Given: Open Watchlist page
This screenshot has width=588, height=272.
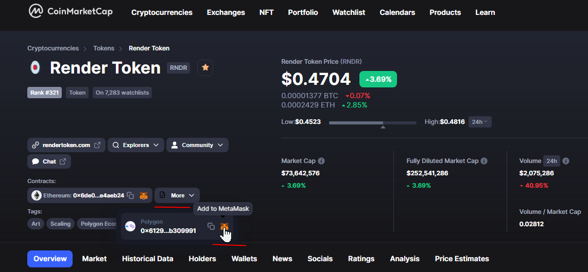Looking at the screenshot, I should point(349,12).
